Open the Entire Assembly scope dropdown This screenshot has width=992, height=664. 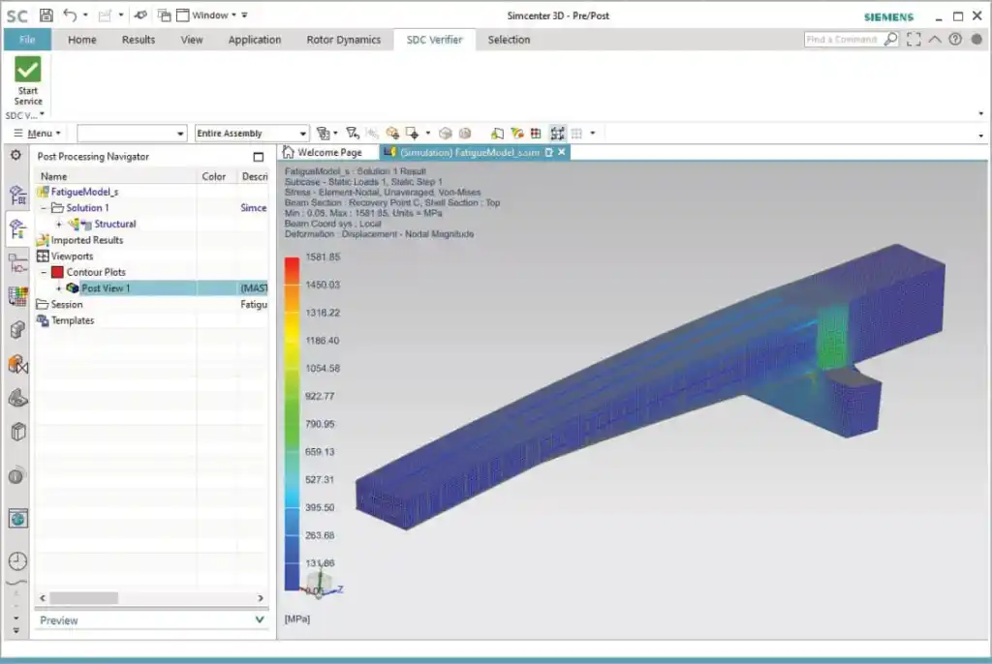tap(251, 133)
